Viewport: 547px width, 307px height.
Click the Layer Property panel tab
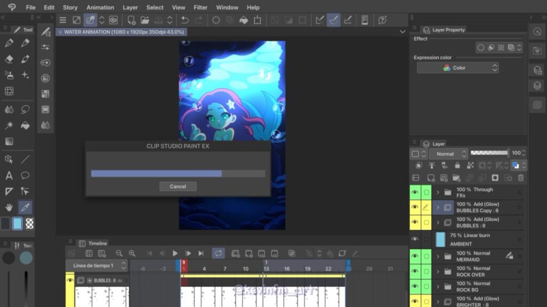point(444,30)
